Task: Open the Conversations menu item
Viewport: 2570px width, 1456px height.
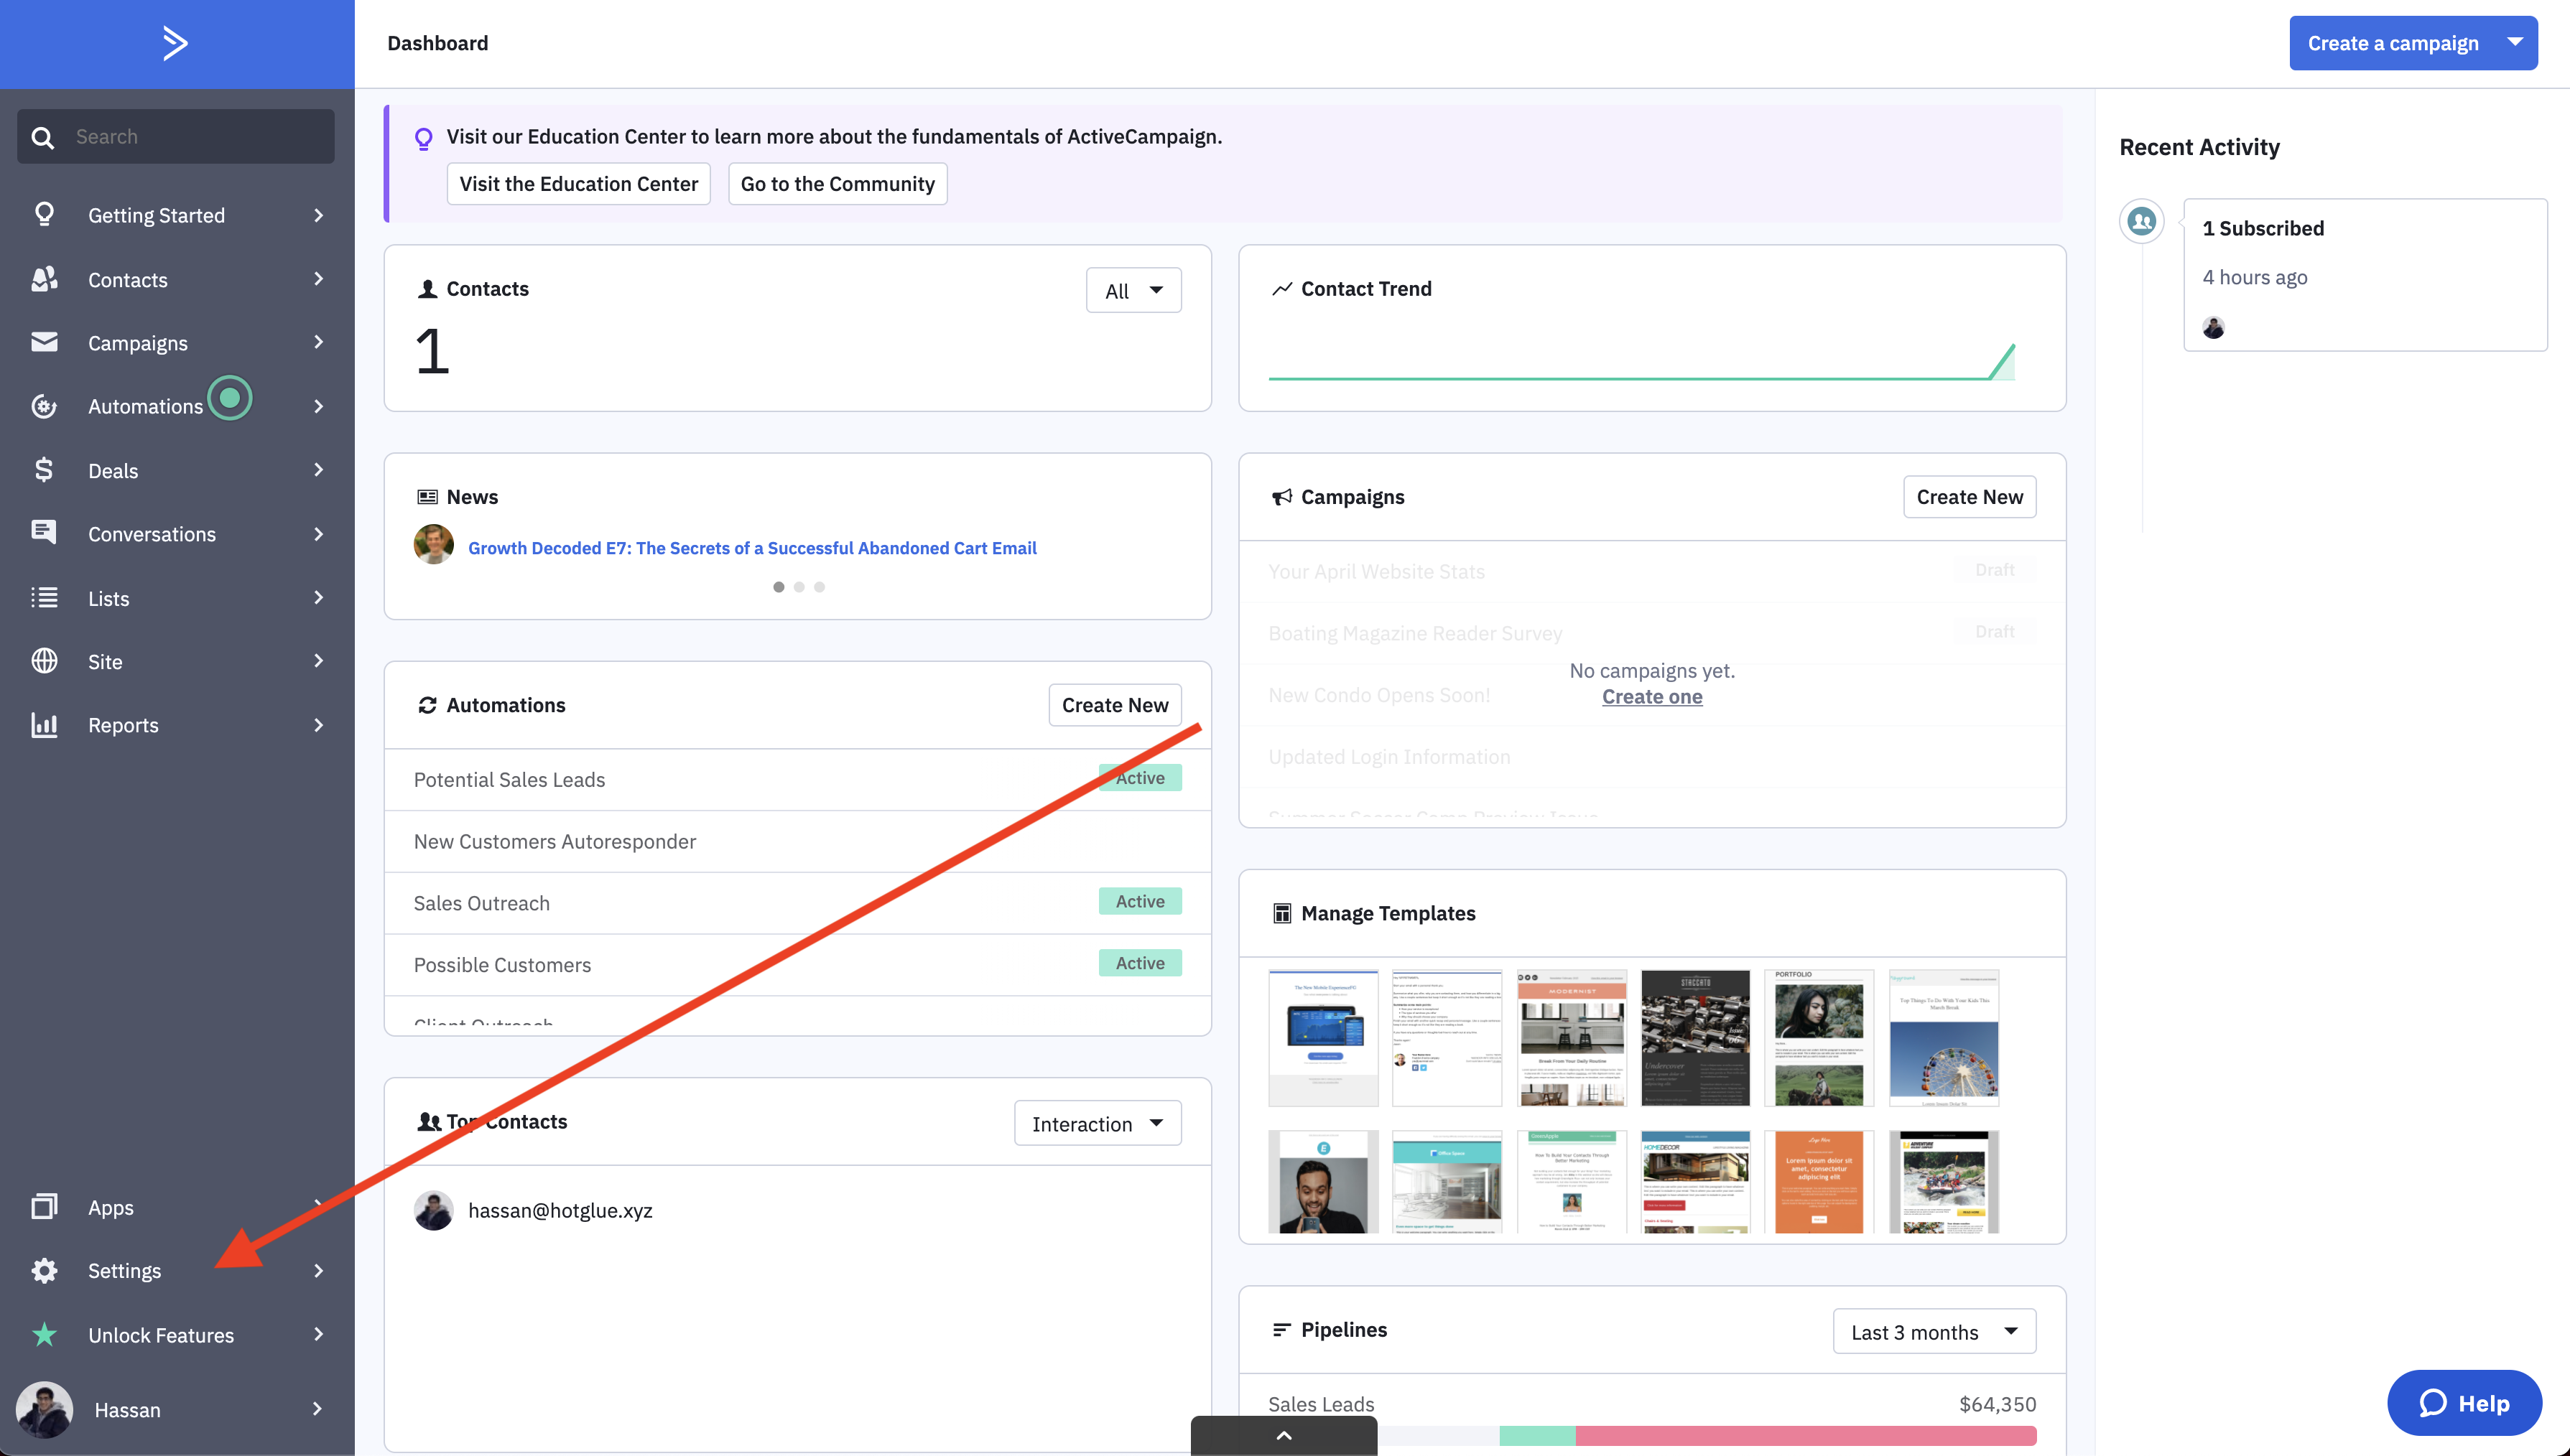Action: click(177, 534)
